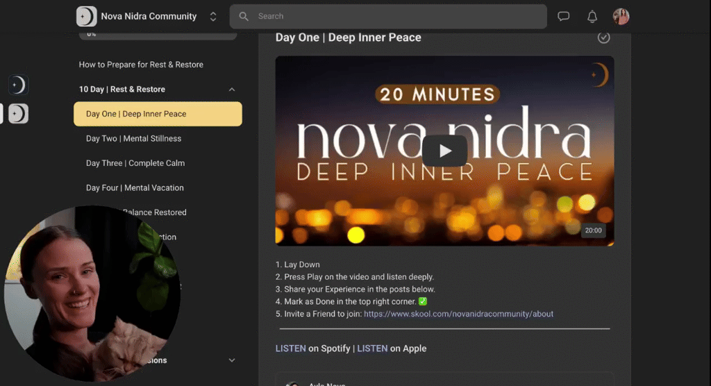This screenshot has height=386, width=711.
Task: Click the webcam video bubble
Action: click(x=92, y=294)
